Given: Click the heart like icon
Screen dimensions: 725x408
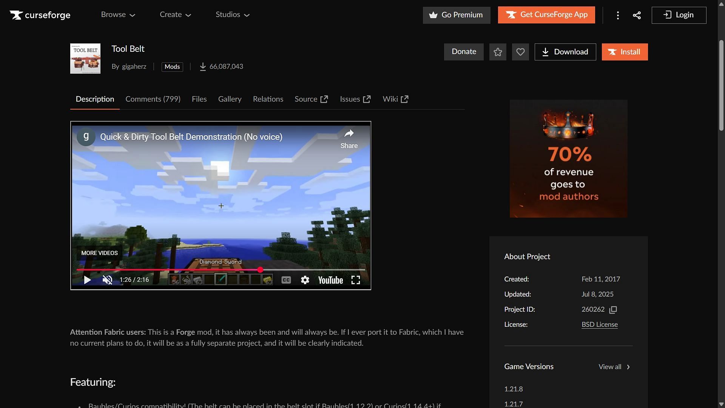Looking at the screenshot, I should (x=520, y=52).
